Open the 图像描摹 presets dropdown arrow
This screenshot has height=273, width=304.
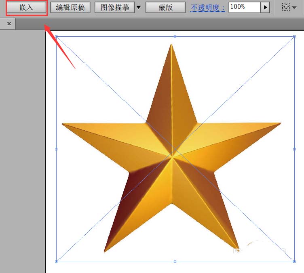pos(138,8)
